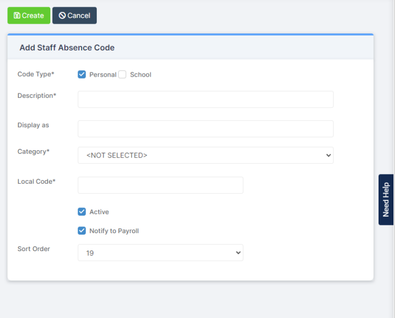Disable the Notify to Payroll checkbox

point(82,231)
